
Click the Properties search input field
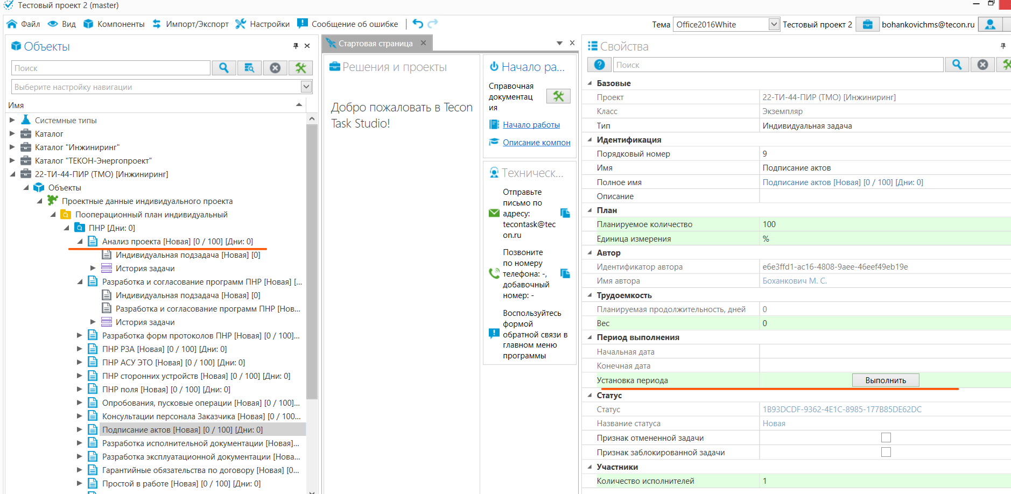[x=778, y=65]
